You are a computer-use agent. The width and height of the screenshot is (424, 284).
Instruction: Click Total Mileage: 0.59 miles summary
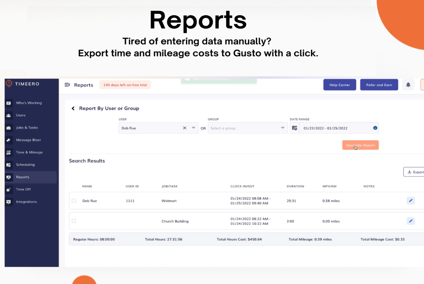310,239
